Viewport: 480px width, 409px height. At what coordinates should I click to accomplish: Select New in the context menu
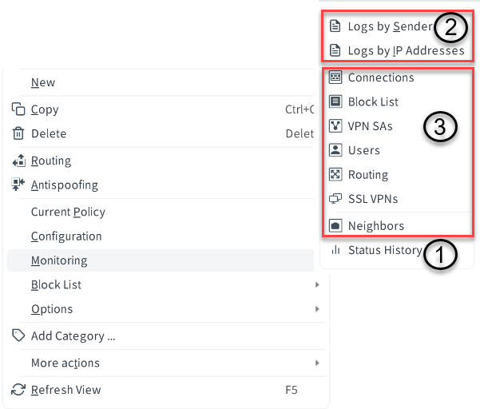point(43,82)
